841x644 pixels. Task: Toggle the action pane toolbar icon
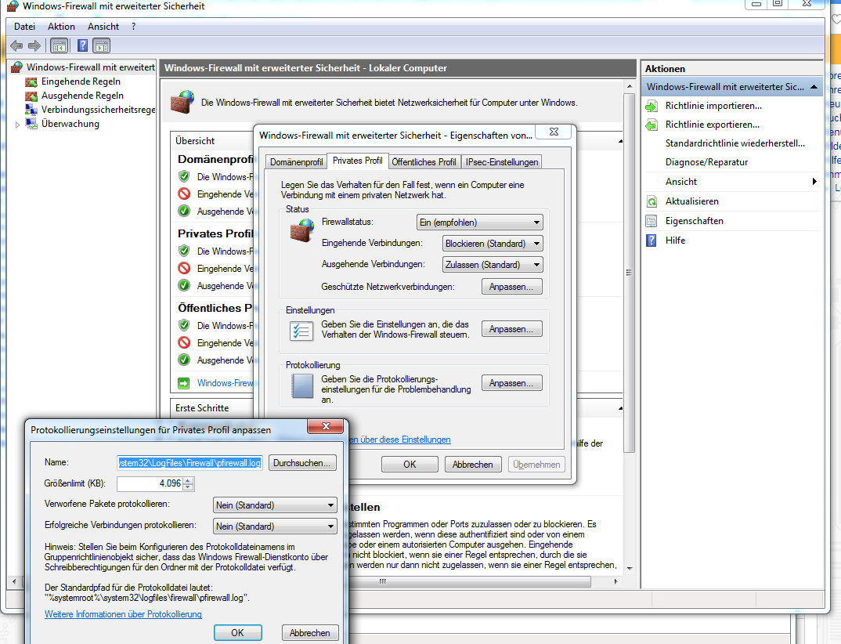pyautogui.click(x=101, y=46)
